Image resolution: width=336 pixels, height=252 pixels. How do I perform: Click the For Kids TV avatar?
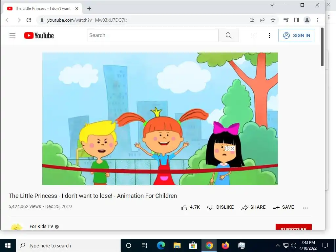click(17, 227)
